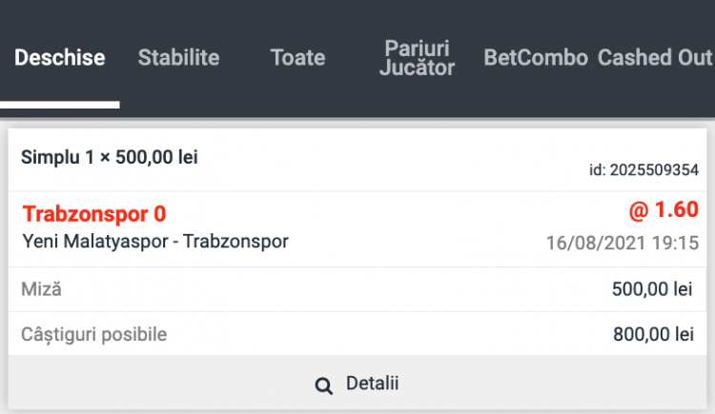Click the 800,00 lei possible winnings

click(x=653, y=335)
